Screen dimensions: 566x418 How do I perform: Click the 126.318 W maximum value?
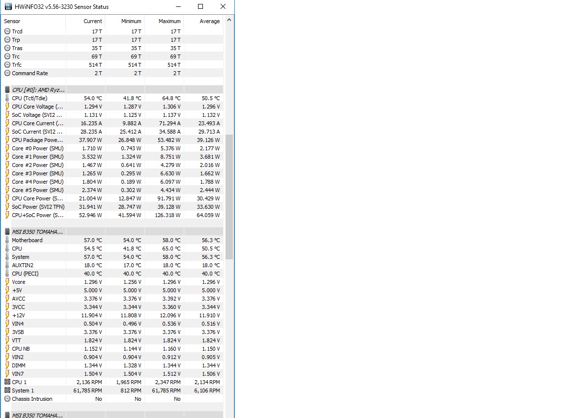168,215
